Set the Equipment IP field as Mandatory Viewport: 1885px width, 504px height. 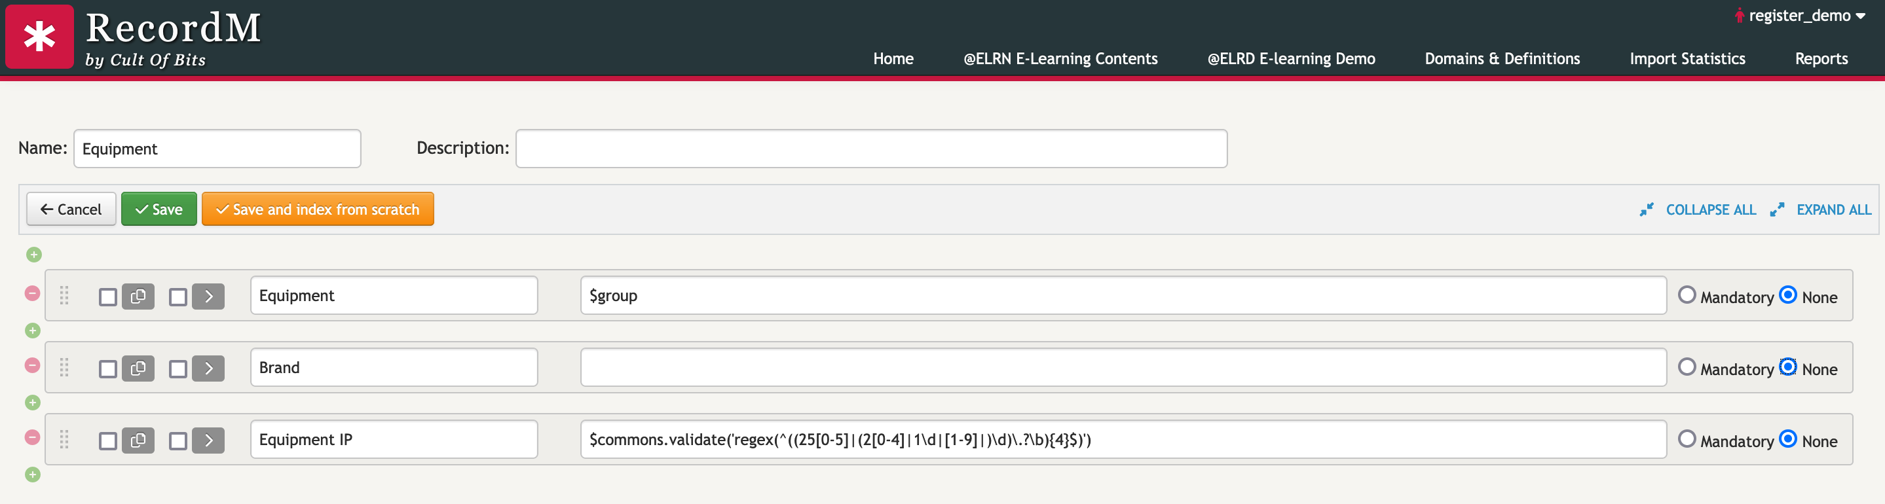point(1687,438)
